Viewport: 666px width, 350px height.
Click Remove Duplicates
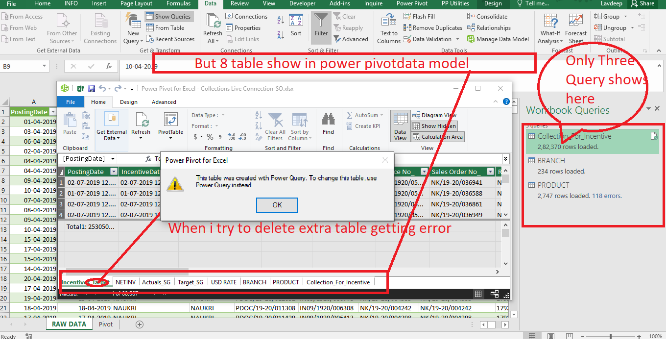433,28
